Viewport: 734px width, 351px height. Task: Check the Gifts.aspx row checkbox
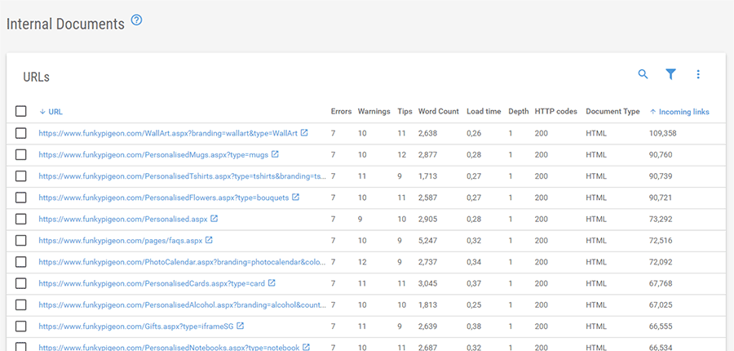20,327
